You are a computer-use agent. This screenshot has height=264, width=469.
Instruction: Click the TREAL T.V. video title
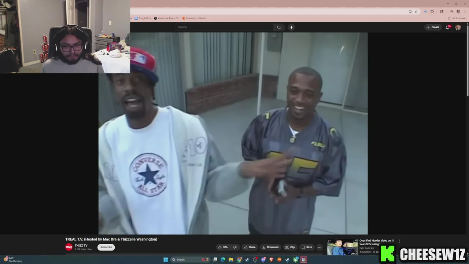click(111, 239)
